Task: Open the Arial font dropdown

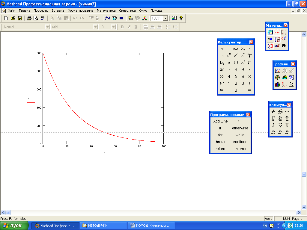Action: click(96, 27)
